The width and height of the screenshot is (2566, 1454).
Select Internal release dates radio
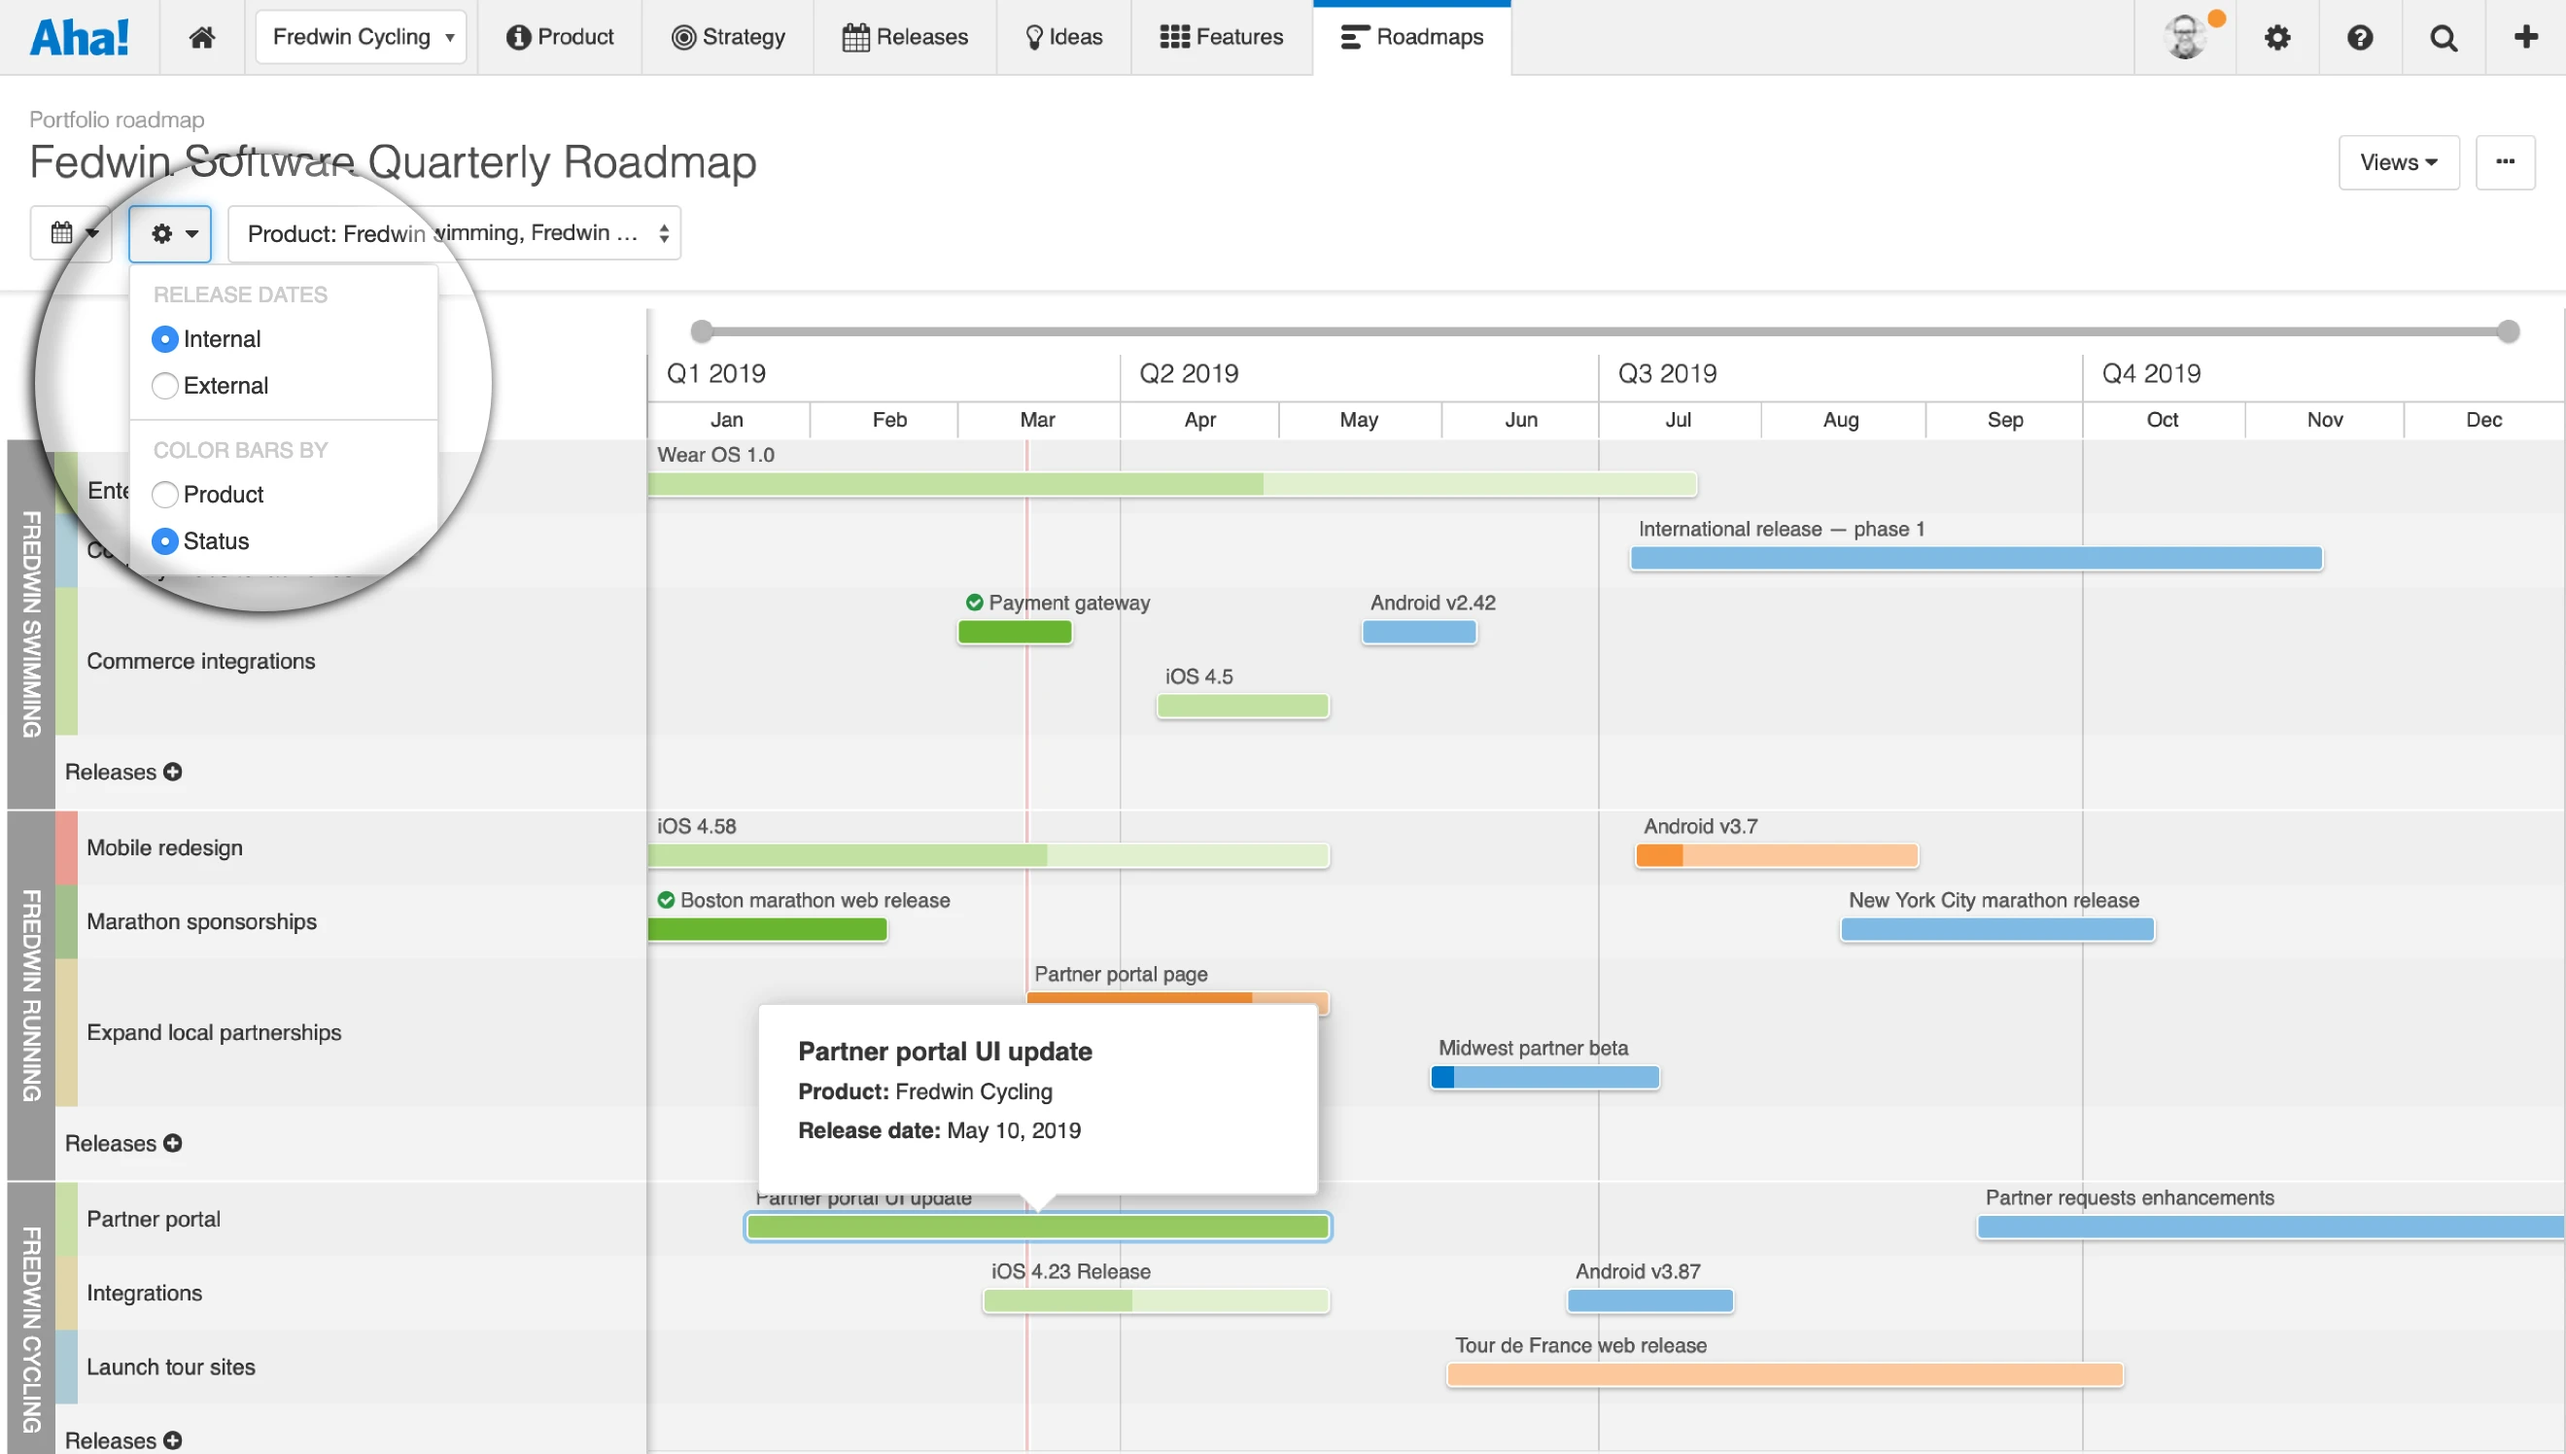pos(164,339)
